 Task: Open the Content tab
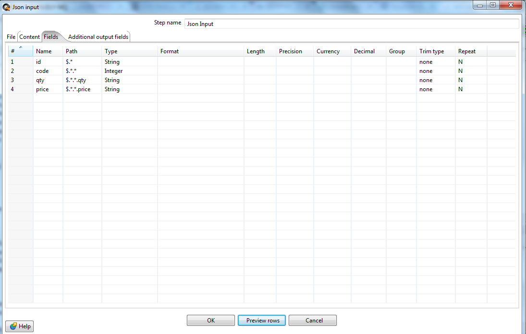29,37
